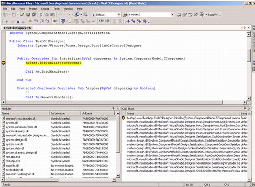The width and height of the screenshot is (255, 187).
Task: Select the mscorlib.dll module row
Action: (59, 166)
